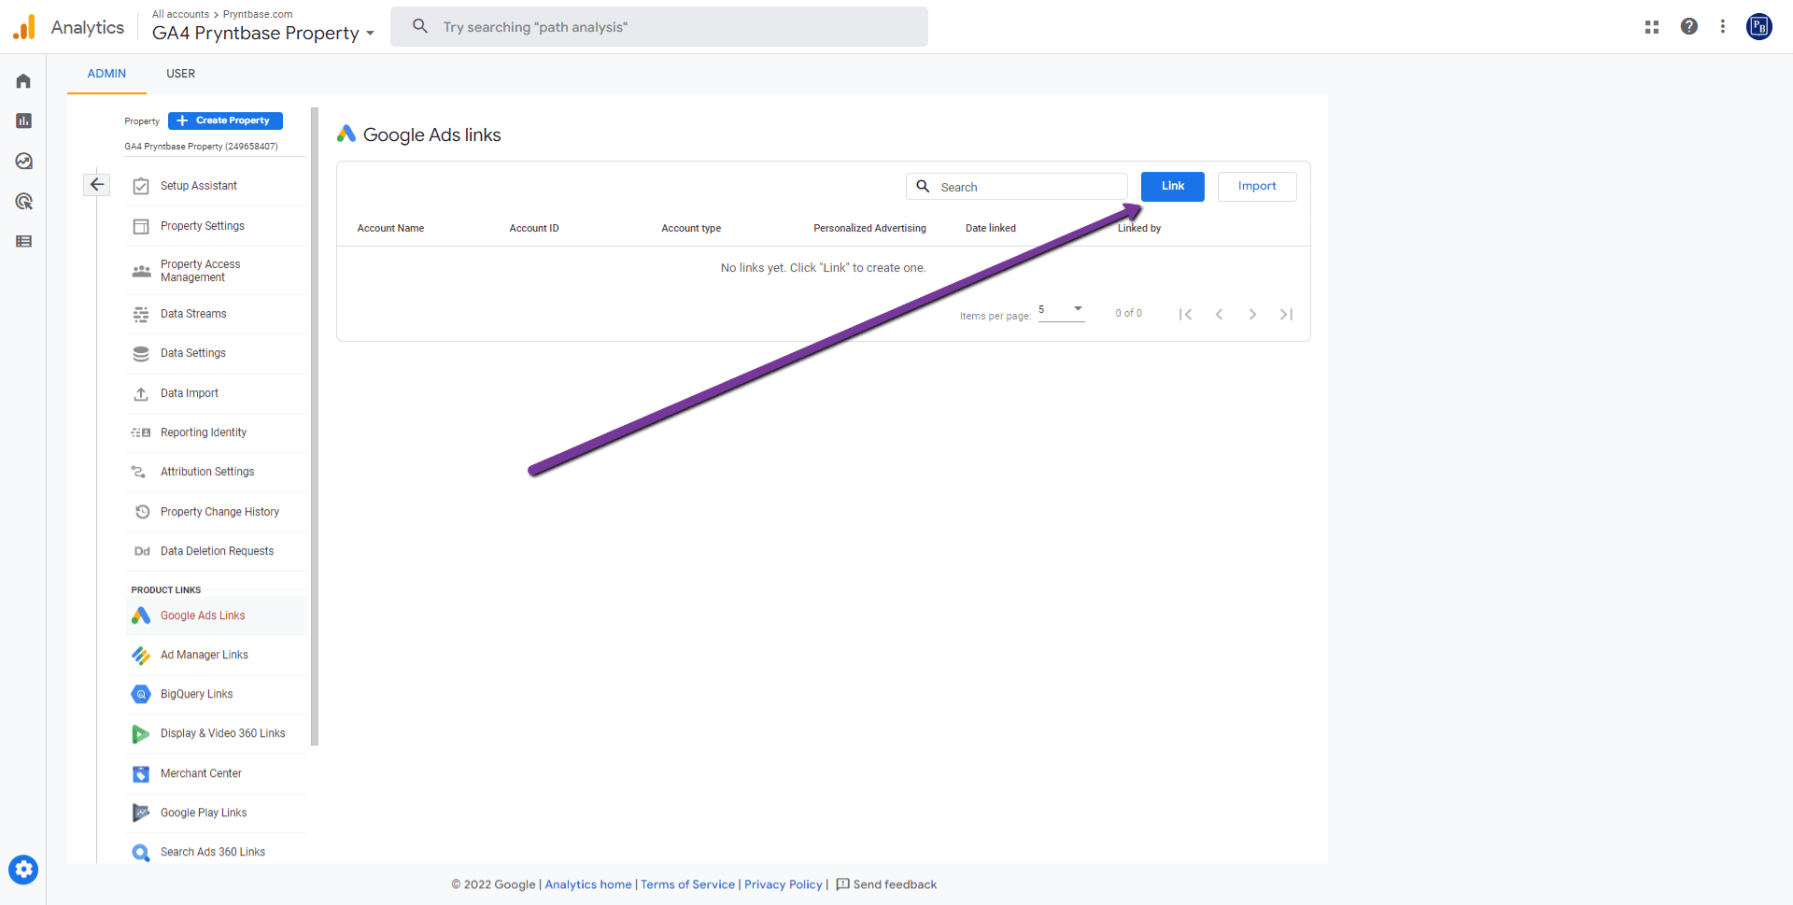Viewport: 1793px width, 905px height.
Task: Click the Data Settings database icon
Action: pos(141,353)
